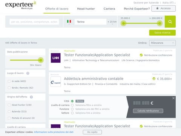The height and width of the screenshot is (136, 181).
Task: Close the salary calculator panel
Action: (x=173, y=98)
